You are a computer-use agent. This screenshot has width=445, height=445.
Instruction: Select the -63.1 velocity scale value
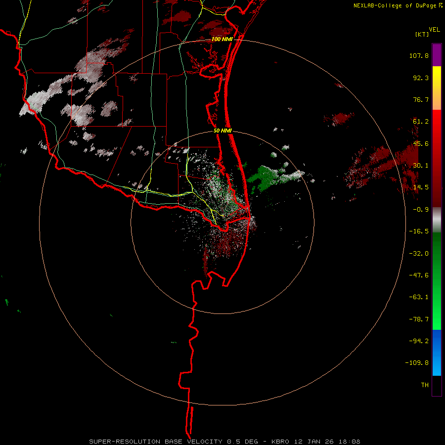419,297
